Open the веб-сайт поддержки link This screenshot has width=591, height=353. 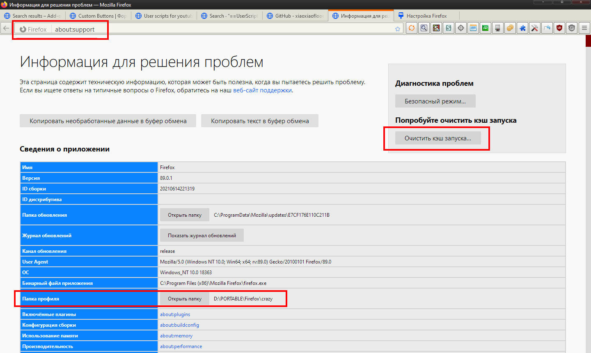point(262,90)
